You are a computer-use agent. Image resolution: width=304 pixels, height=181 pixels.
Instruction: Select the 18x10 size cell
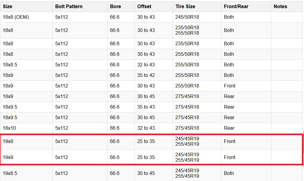[9, 128]
